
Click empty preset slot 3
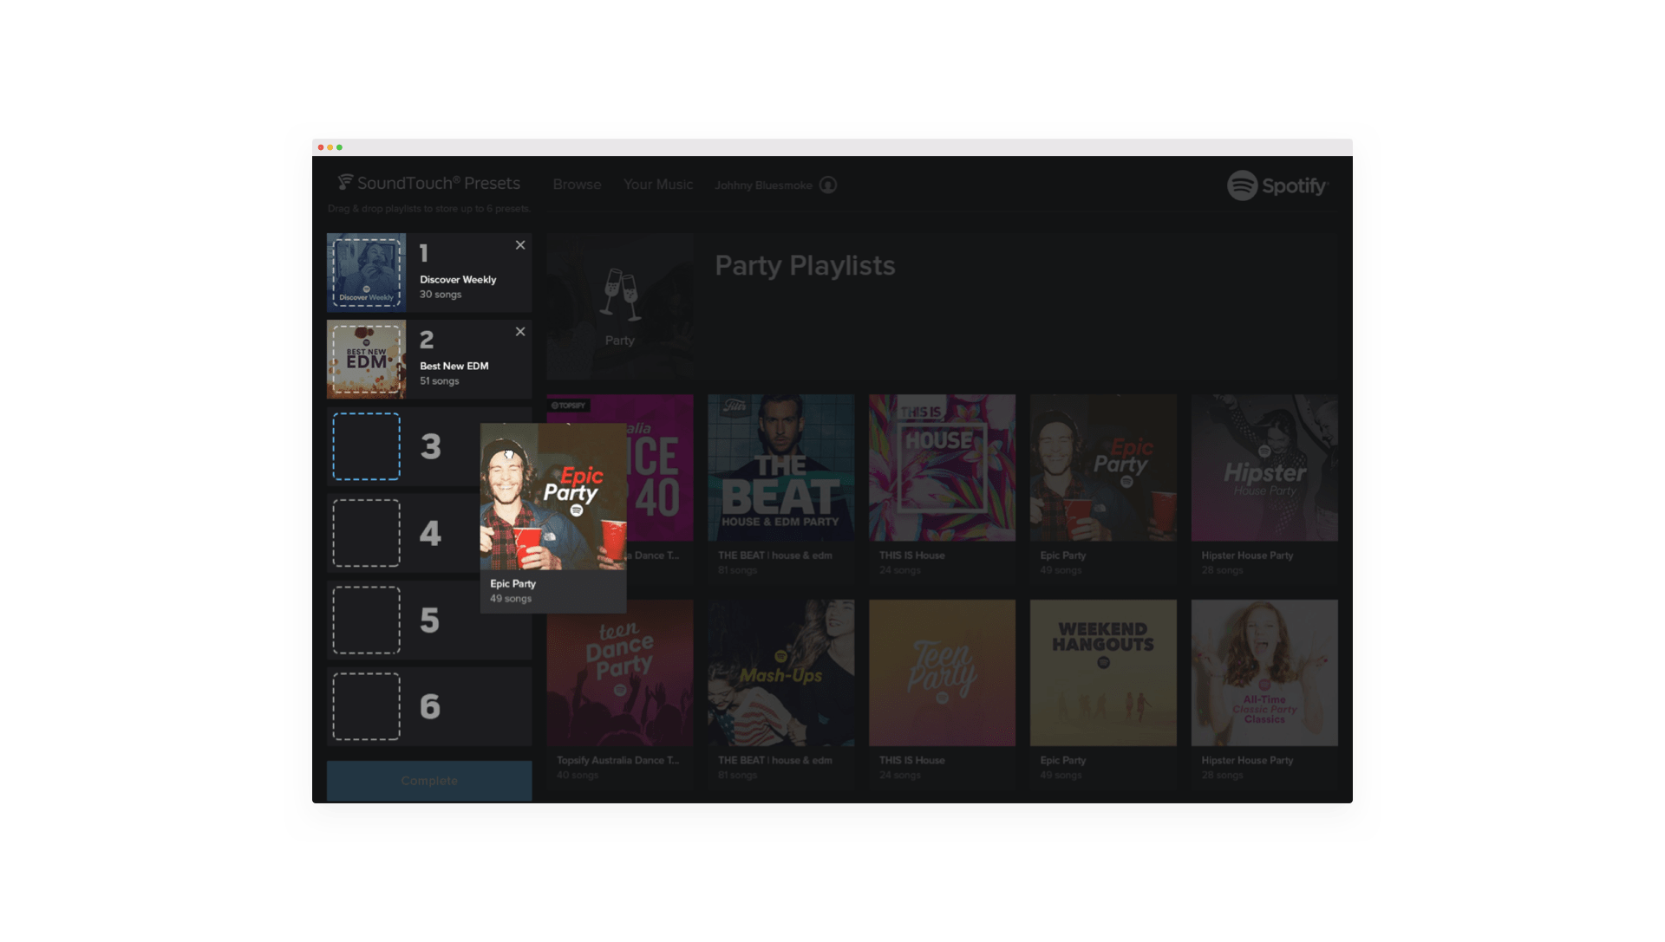(x=367, y=446)
